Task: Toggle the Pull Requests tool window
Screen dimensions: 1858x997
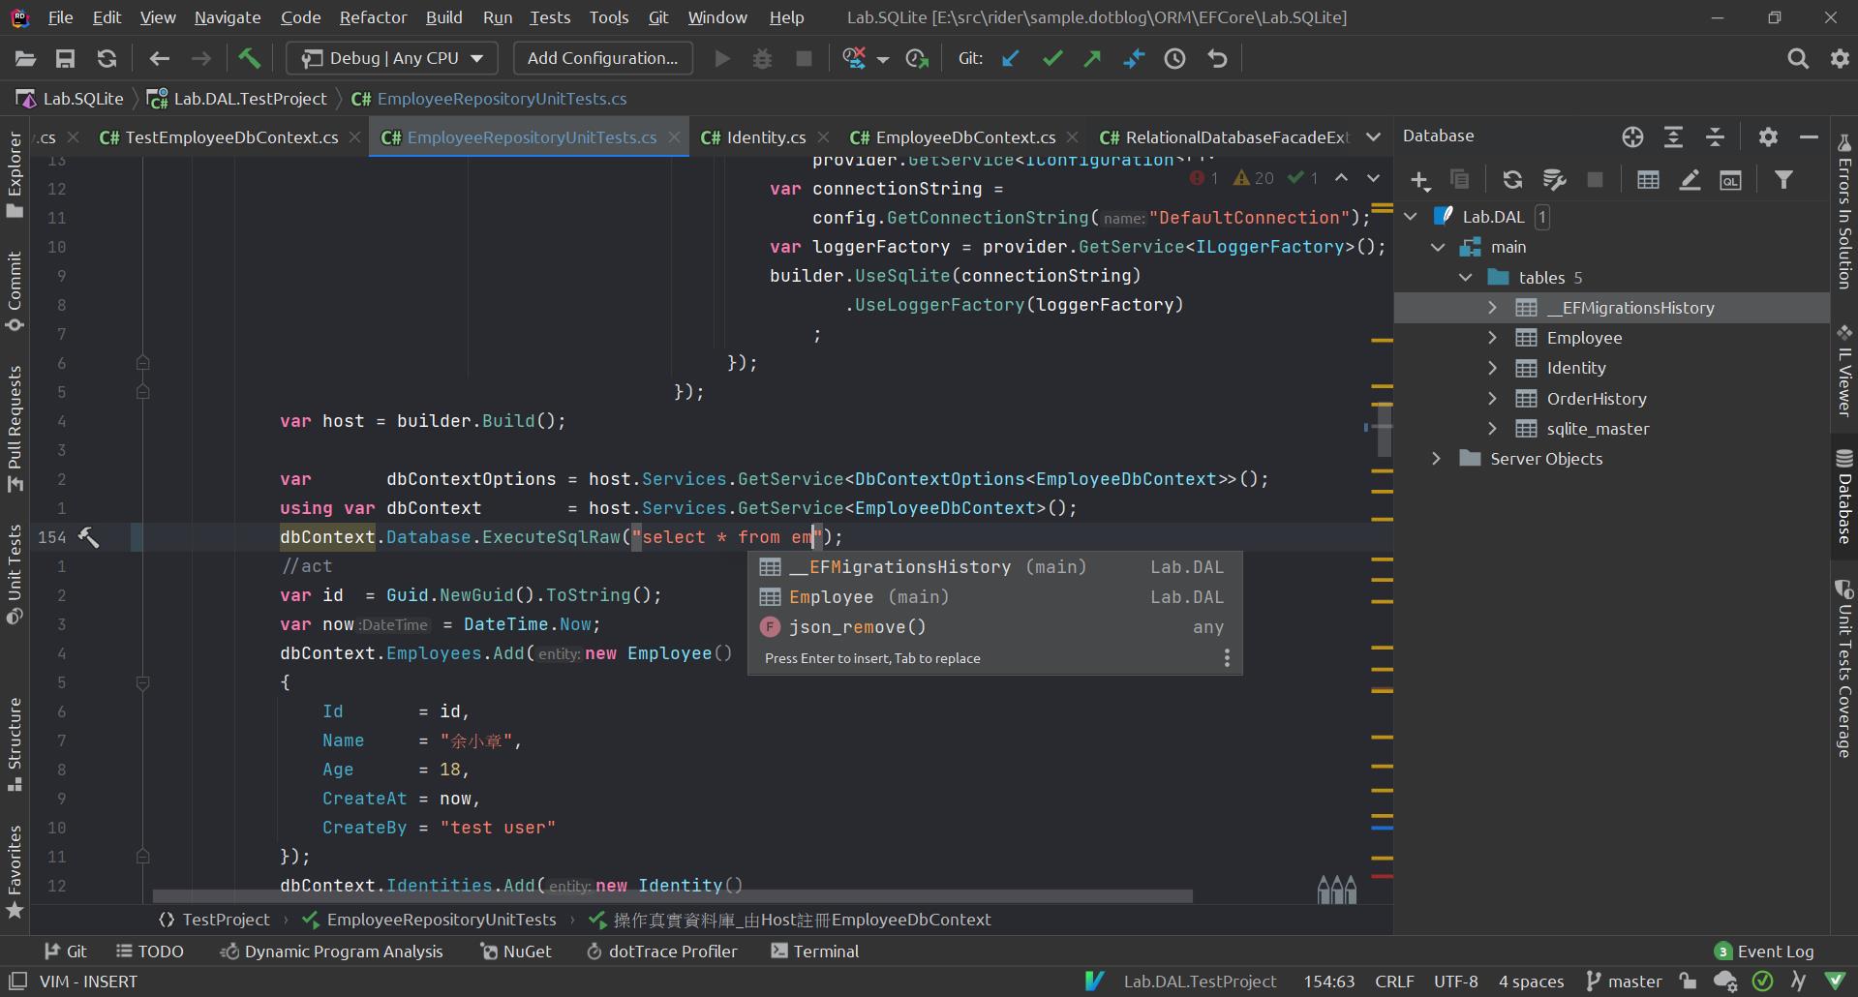Action: pos(15,428)
